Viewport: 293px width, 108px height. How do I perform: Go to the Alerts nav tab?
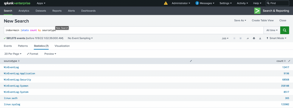71,11
